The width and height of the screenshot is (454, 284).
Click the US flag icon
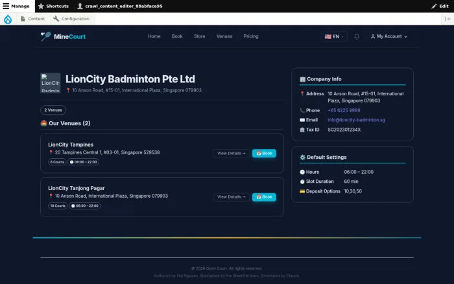[328, 36]
